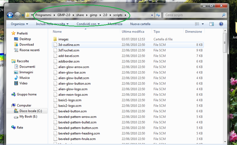Image resolution: width=237 pixels, height=145 pixels.
Task: Open the Download folder in Preferiti
Action: (26, 45)
